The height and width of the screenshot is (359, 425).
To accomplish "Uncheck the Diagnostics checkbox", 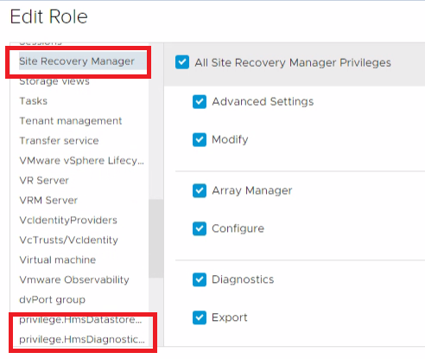I will pos(200,279).
